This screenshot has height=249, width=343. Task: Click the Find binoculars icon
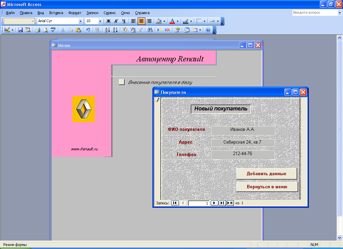(150, 30)
